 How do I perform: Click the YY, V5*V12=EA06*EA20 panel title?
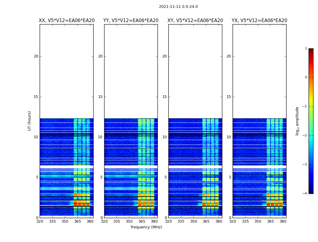pos(131,21)
